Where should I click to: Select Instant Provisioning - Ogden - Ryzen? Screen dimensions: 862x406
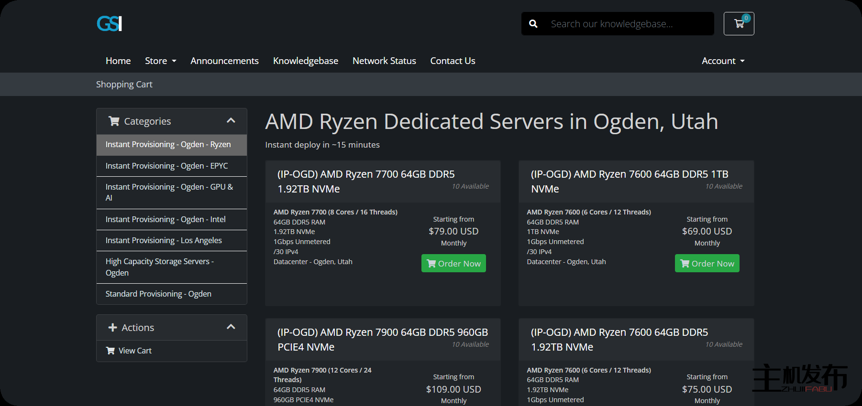172,145
